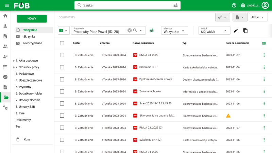272x153 pixels.
Task: Select checkbox for Zmiana rachunku row
Action: coord(62,91)
